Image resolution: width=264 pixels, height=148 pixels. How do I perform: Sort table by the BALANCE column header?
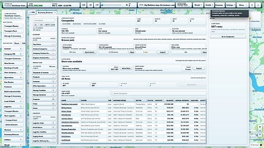coord(169,100)
